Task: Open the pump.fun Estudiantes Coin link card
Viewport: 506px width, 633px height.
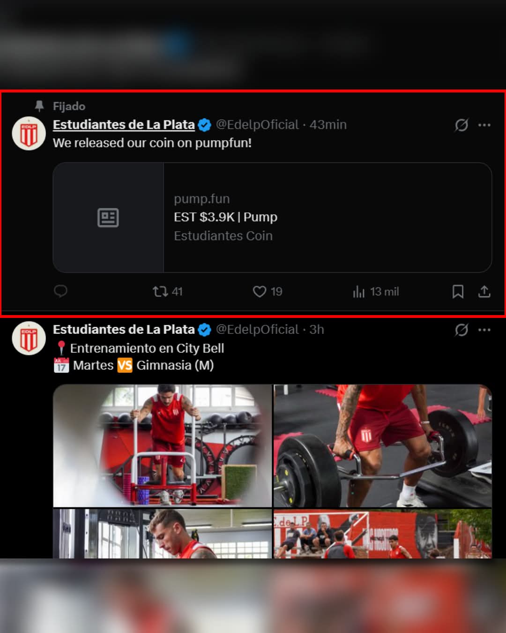Action: coord(272,218)
